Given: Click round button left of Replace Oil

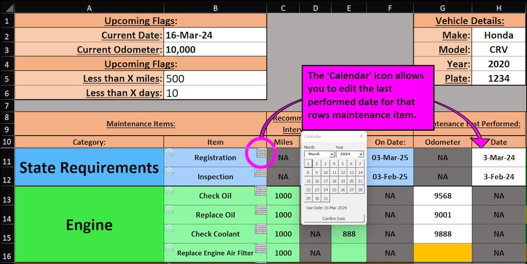Looking at the screenshot, I should [169, 210].
